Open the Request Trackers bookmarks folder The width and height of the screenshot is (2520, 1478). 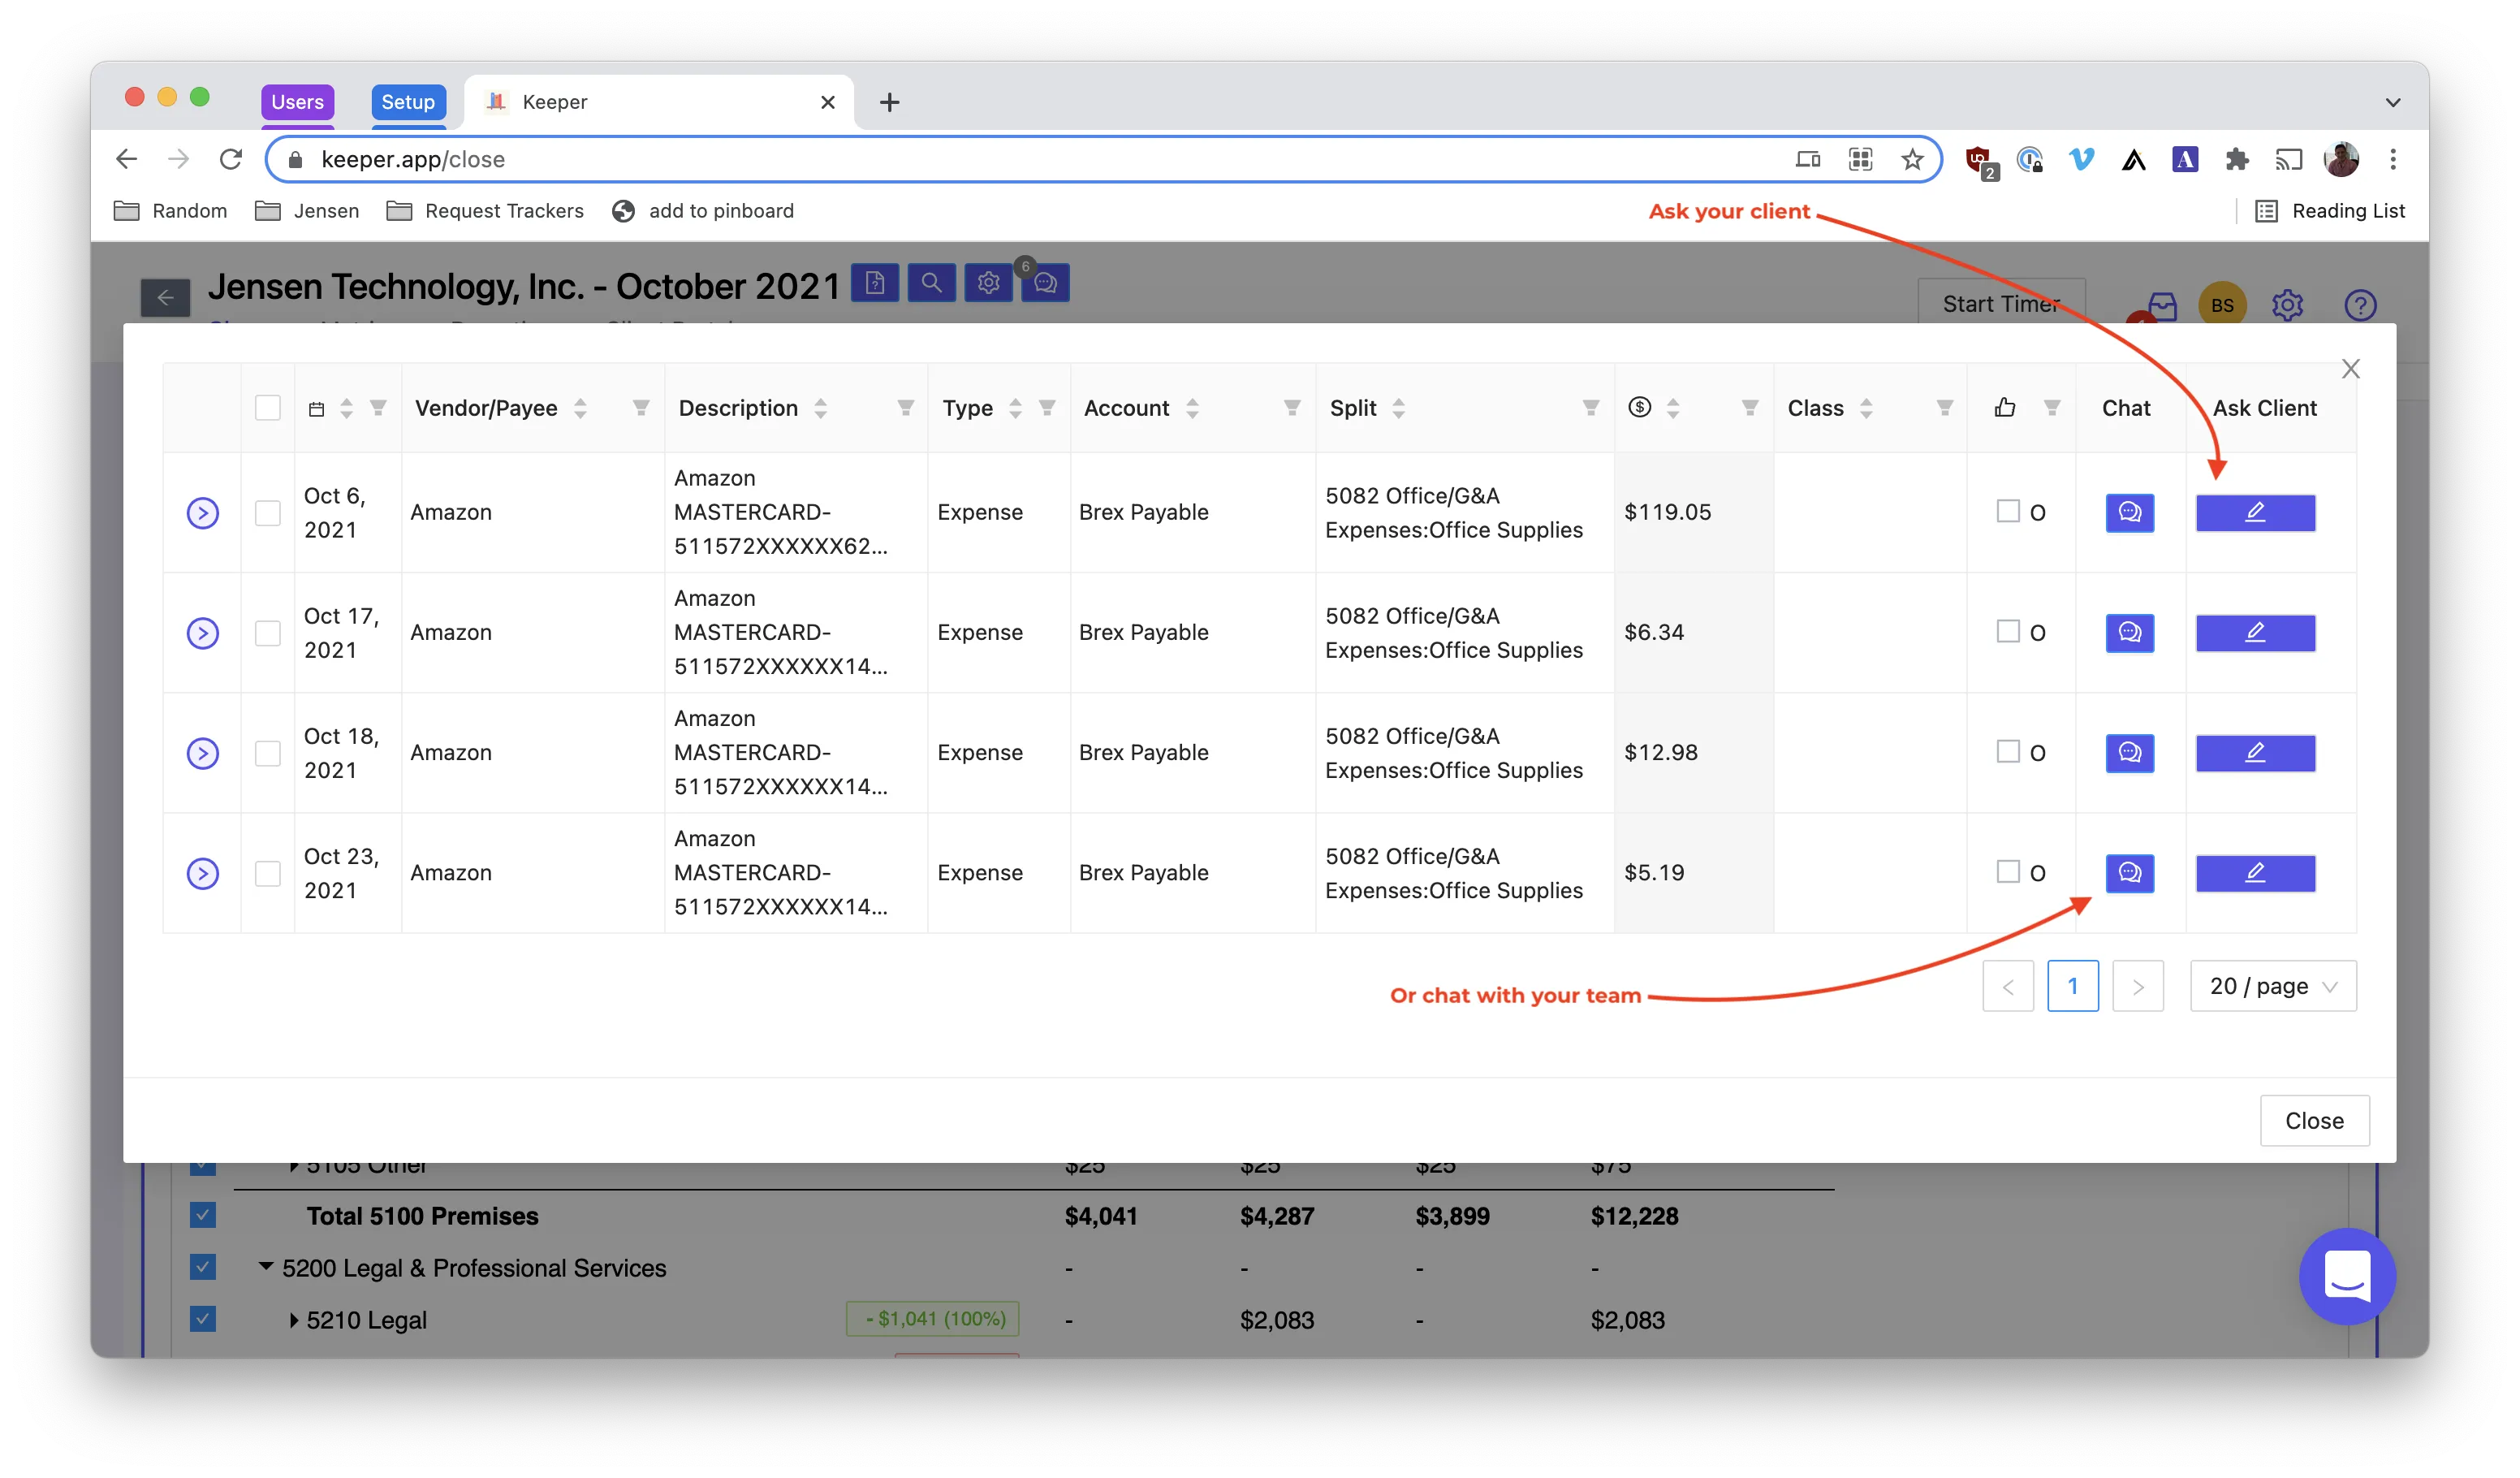click(485, 210)
